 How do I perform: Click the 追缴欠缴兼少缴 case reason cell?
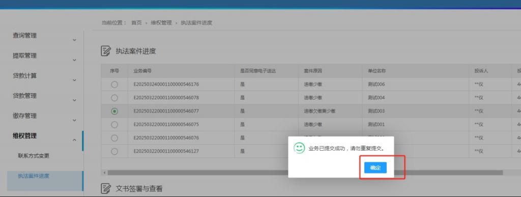(x=320, y=111)
